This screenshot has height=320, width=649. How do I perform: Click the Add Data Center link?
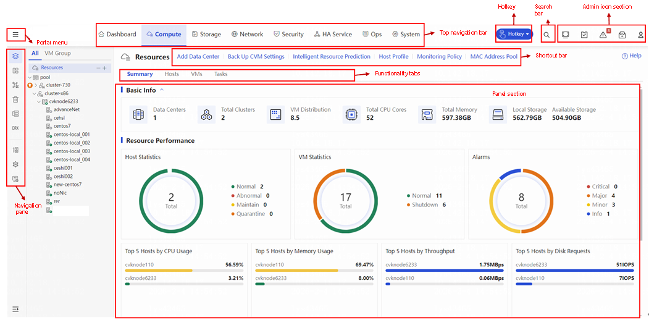tap(198, 56)
